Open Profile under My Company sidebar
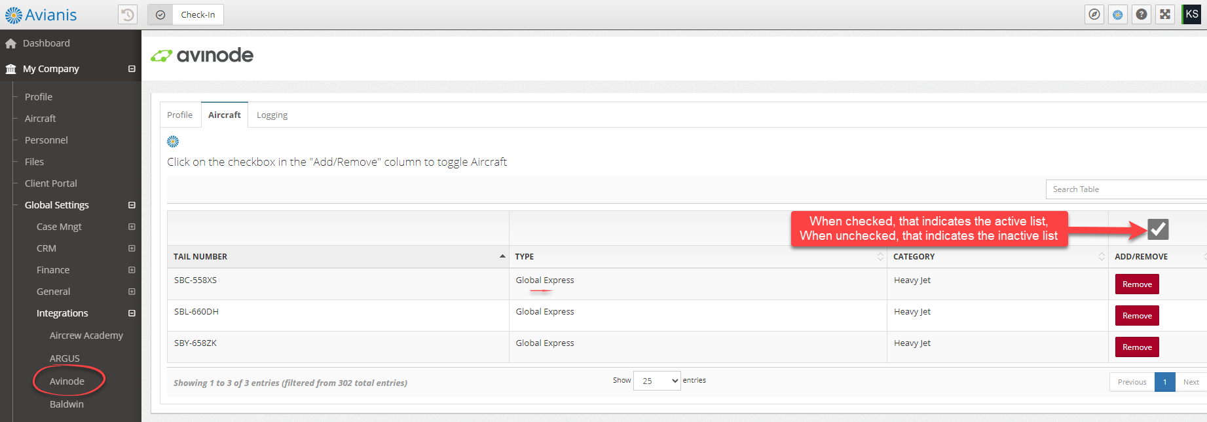The height and width of the screenshot is (422, 1207). tap(39, 97)
